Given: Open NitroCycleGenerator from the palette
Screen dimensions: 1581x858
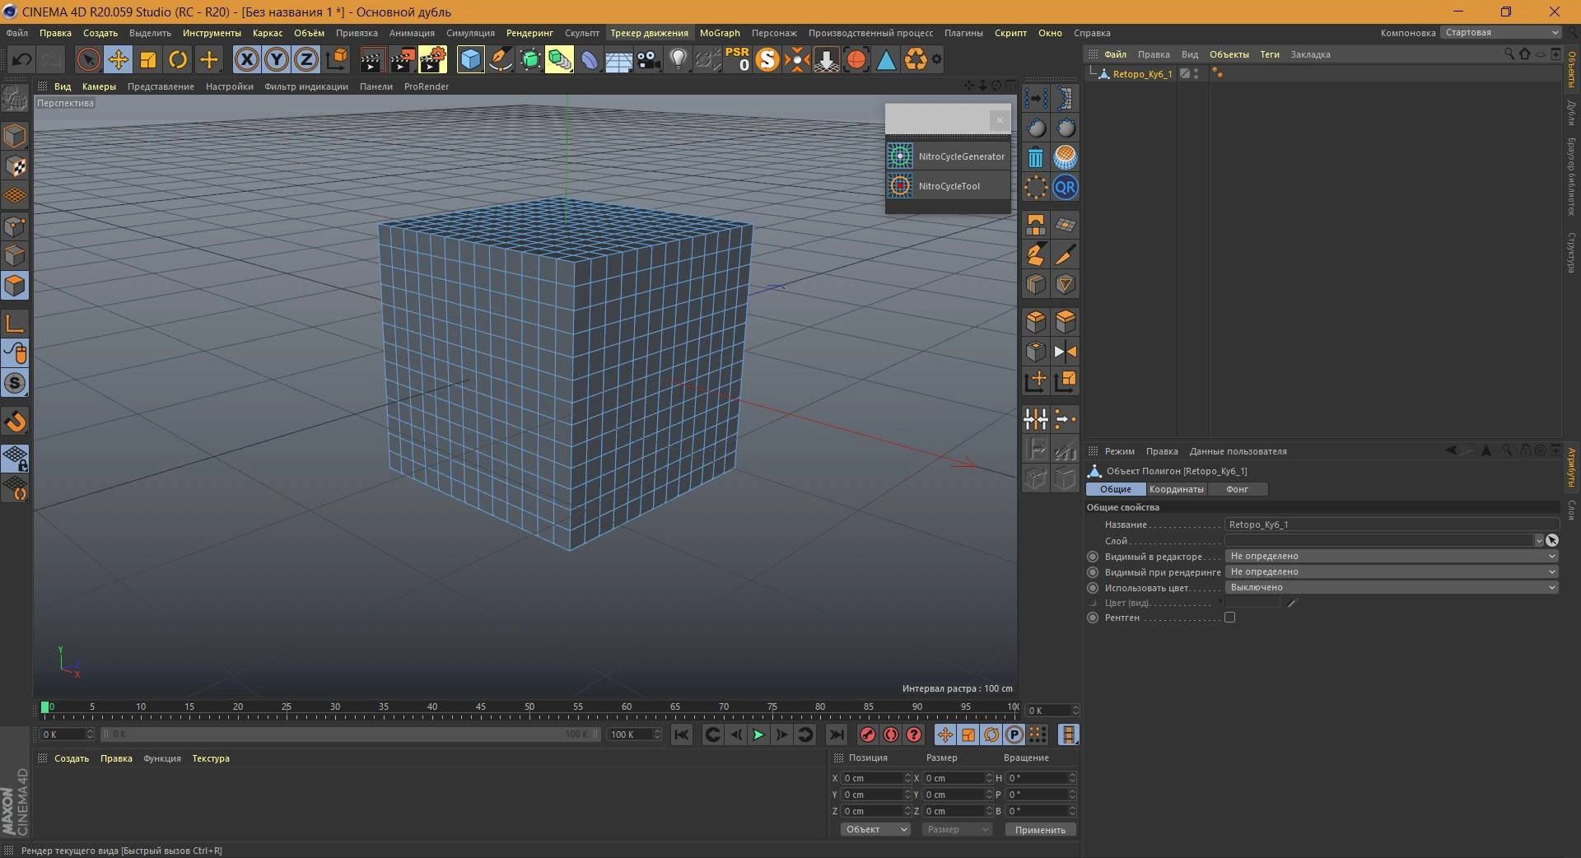Looking at the screenshot, I should [948, 156].
